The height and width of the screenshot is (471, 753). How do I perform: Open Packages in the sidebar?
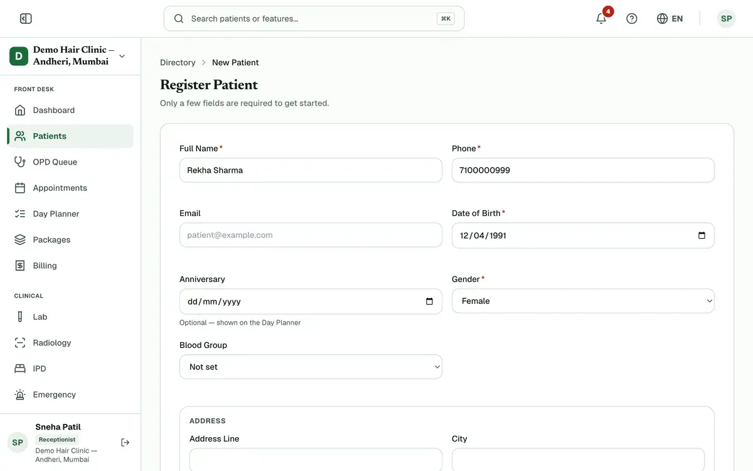pyautogui.click(x=70, y=240)
